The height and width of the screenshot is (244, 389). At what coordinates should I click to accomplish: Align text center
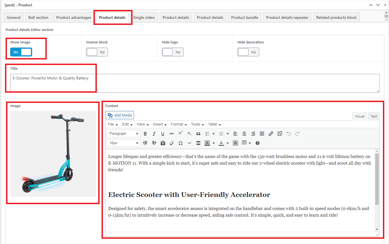coord(244,134)
